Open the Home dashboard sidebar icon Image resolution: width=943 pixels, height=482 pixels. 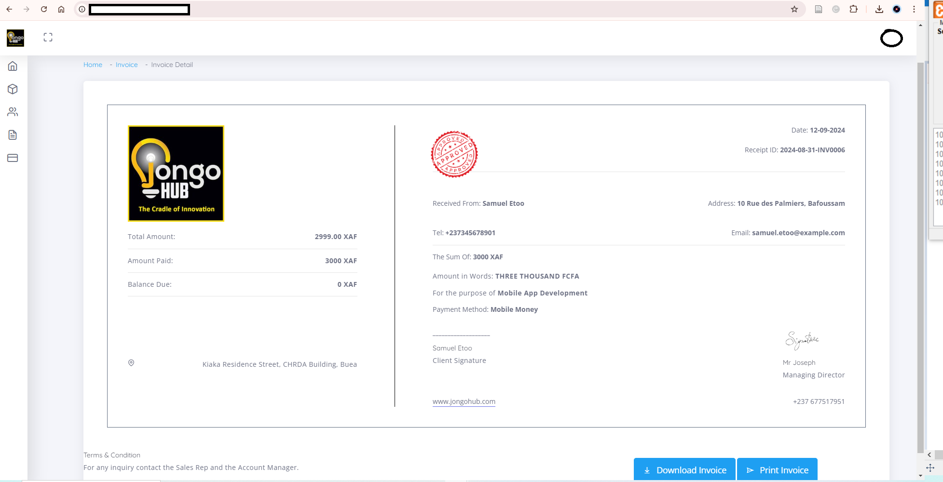(13, 67)
